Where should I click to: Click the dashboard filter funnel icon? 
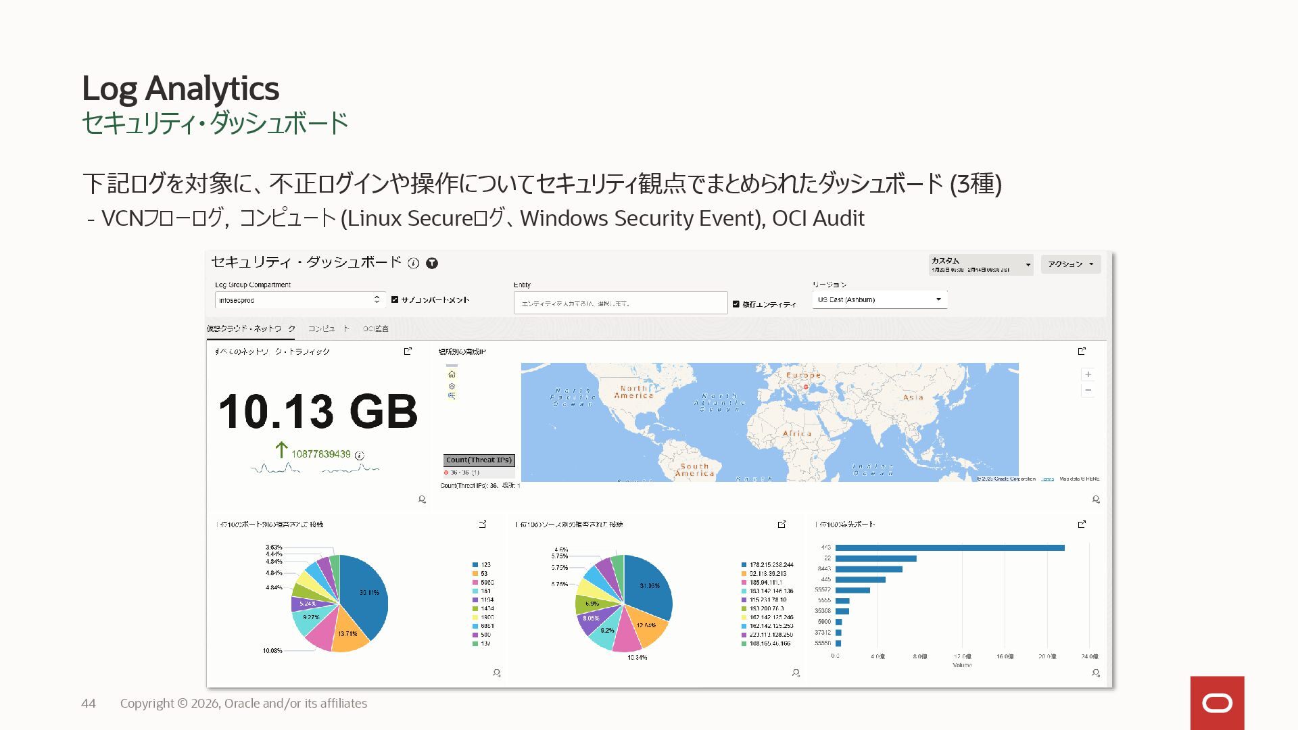(x=432, y=264)
